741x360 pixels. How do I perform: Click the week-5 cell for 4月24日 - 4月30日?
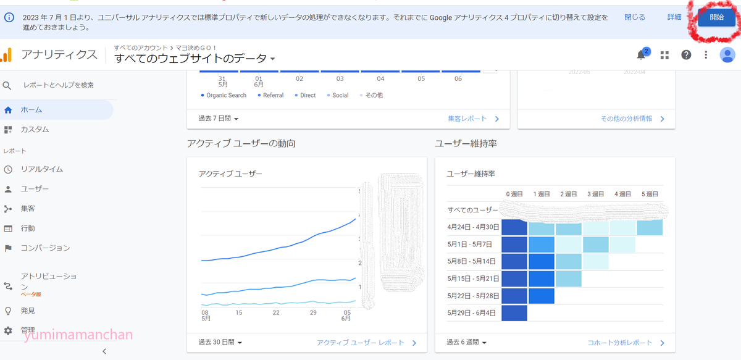click(650, 227)
